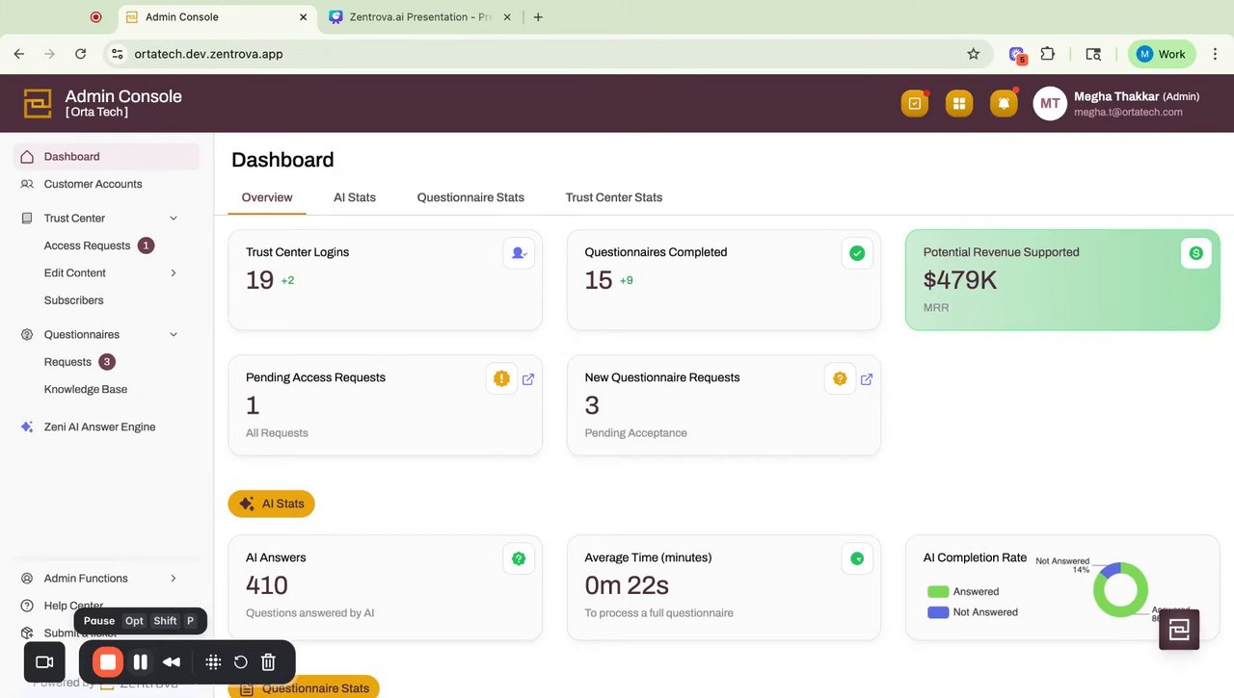
Task: Open Access Requests in the sidebar
Action: pyautogui.click(x=87, y=246)
